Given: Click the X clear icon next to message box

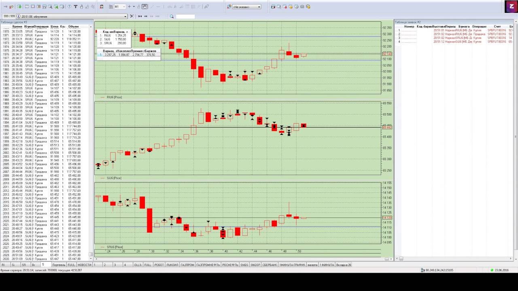Looking at the screenshot, I should 132,16.
